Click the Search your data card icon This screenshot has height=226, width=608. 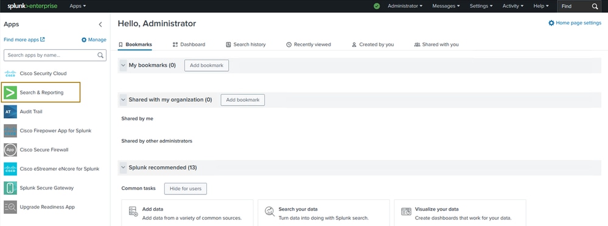tap(270, 211)
